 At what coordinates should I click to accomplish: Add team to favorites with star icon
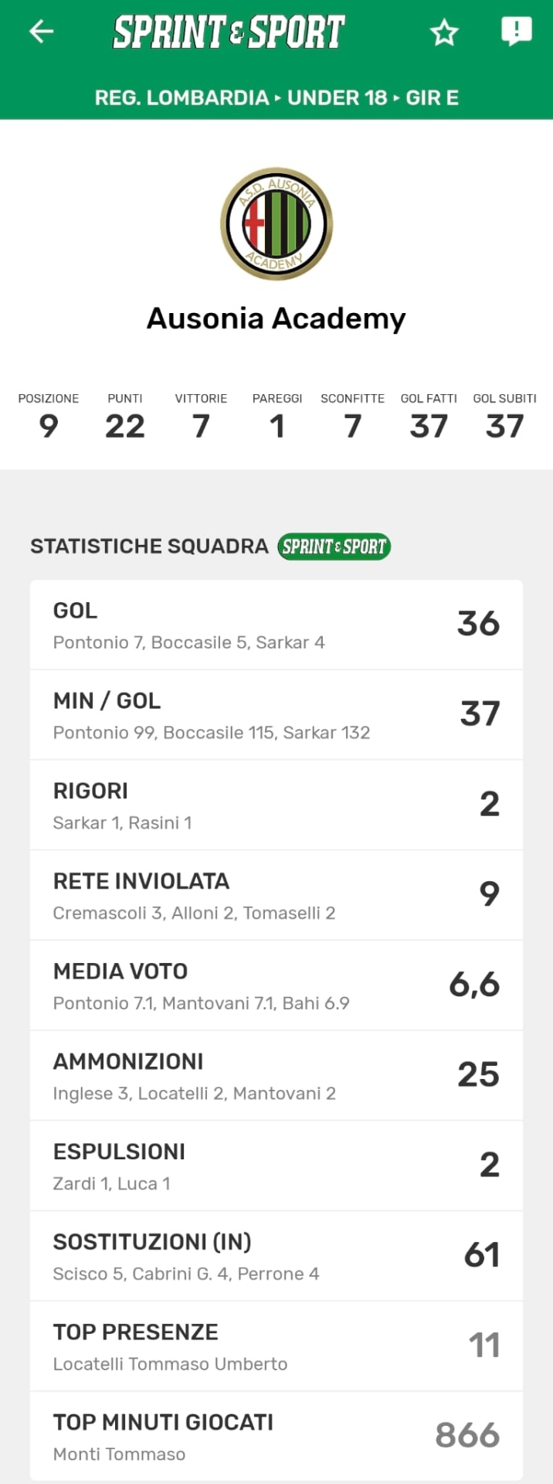(444, 32)
